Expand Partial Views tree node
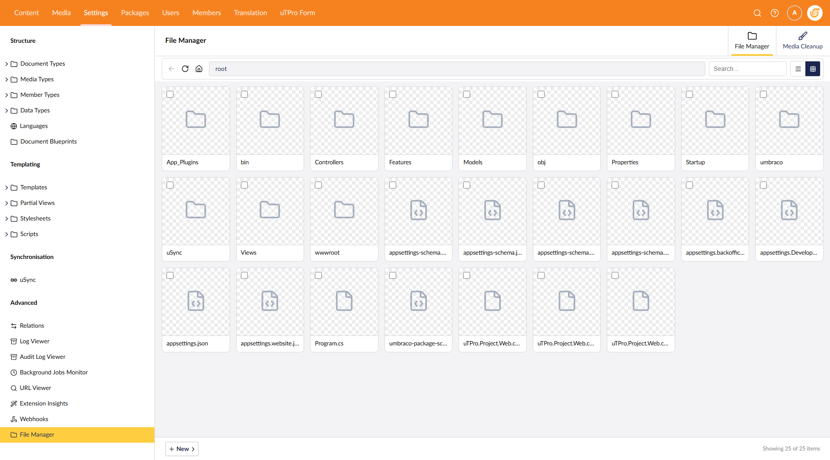 [6, 203]
